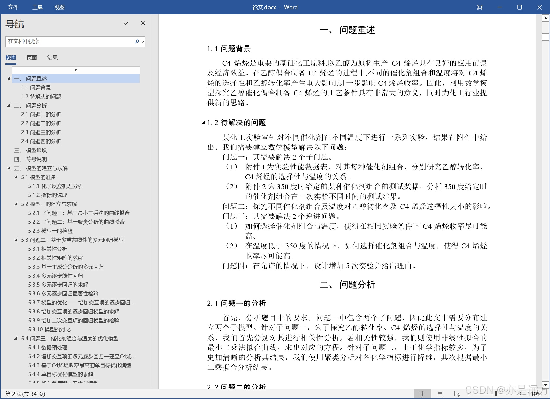Collapse the 5.3 问题二 node
The image size is (550, 399).
click(x=16, y=240)
